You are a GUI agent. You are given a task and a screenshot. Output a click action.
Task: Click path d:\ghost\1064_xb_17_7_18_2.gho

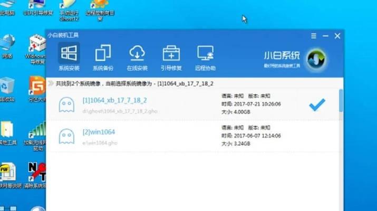click(x=120, y=111)
